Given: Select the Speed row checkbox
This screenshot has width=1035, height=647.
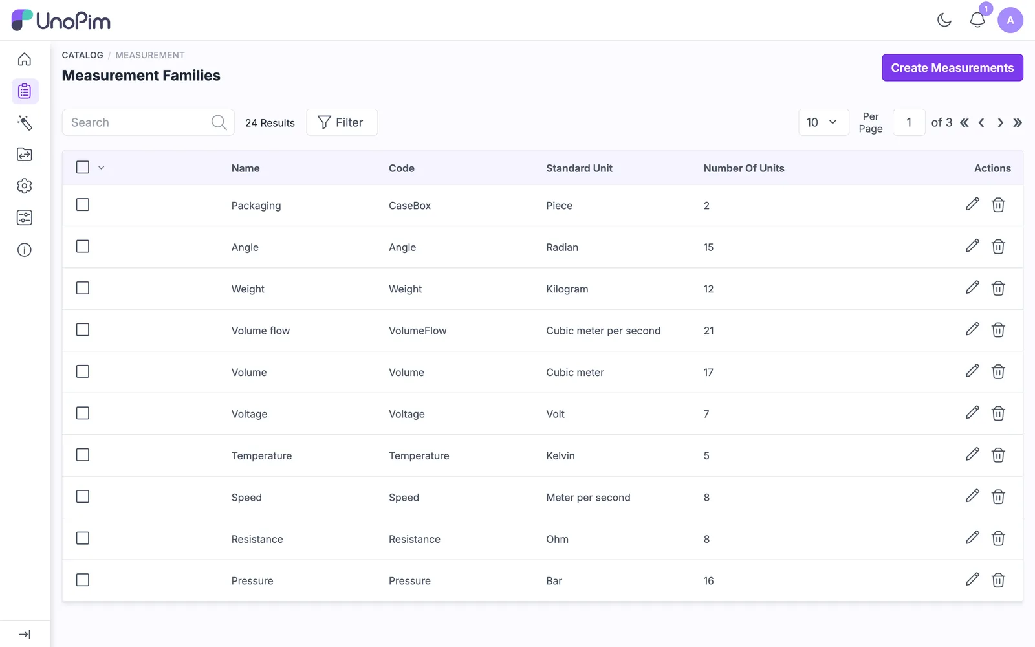Looking at the screenshot, I should (83, 496).
